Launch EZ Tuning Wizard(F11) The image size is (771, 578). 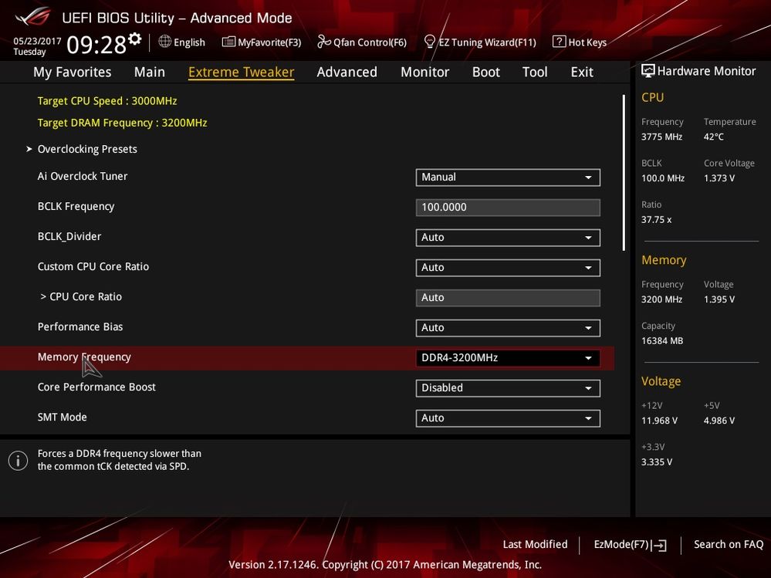pos(480,42)
